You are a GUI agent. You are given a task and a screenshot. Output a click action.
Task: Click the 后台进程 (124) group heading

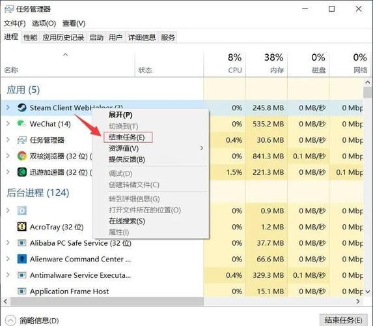pos(38,192)
